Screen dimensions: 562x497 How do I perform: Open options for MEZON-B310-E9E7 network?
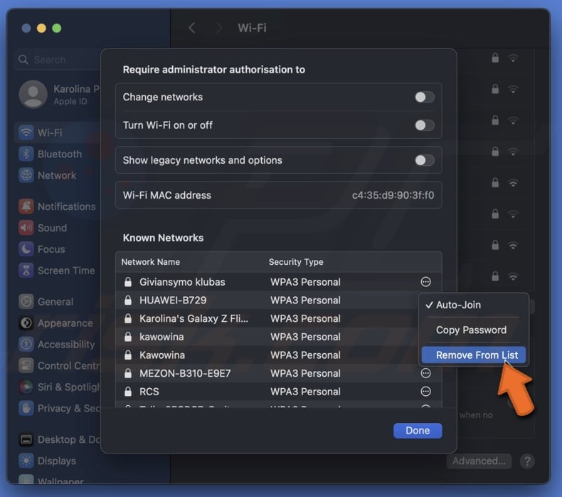pos(425,373)
